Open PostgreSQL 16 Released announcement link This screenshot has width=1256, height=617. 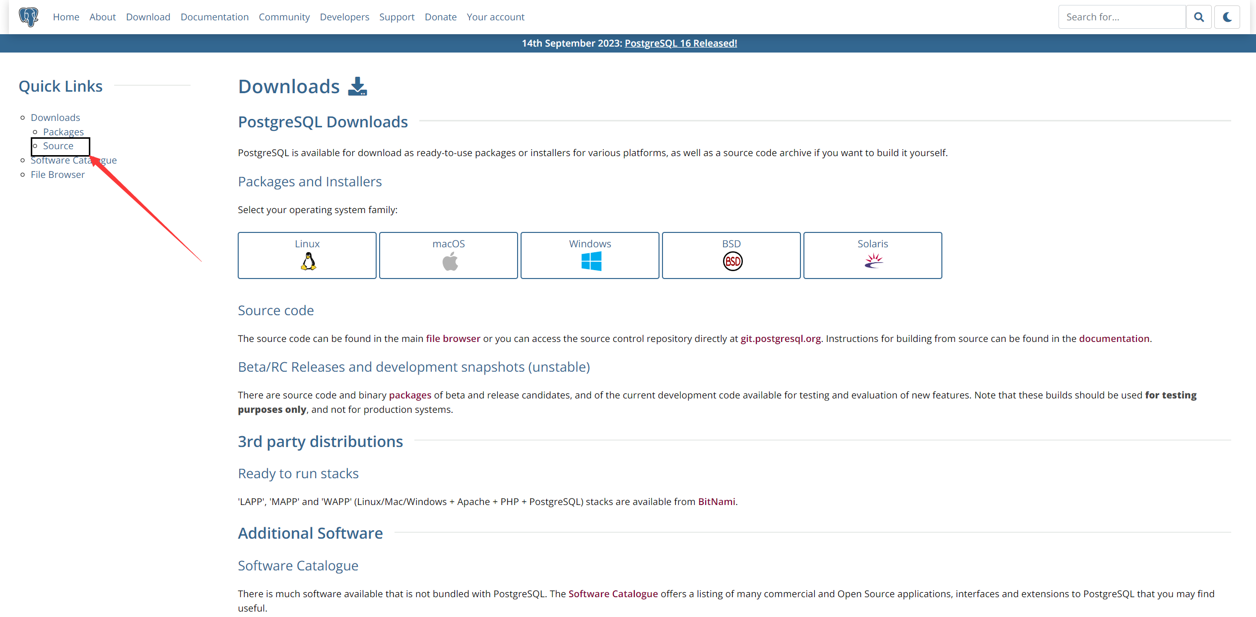tap(680, 43)
